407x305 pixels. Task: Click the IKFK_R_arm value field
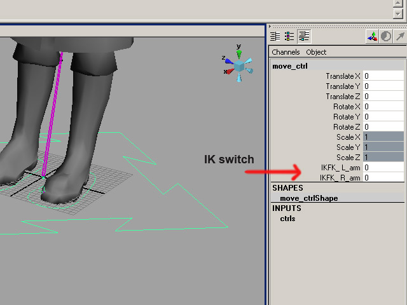pos(383,177)
